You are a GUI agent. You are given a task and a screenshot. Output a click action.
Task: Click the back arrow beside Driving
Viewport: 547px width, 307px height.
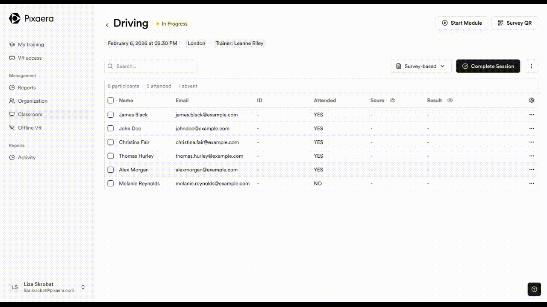point(107,25)
